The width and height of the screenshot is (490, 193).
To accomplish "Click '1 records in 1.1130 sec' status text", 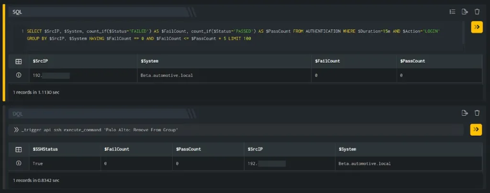I will click(36, 92).
